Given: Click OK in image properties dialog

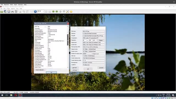Looking at the screenshot, I should [x=88, y=69].
